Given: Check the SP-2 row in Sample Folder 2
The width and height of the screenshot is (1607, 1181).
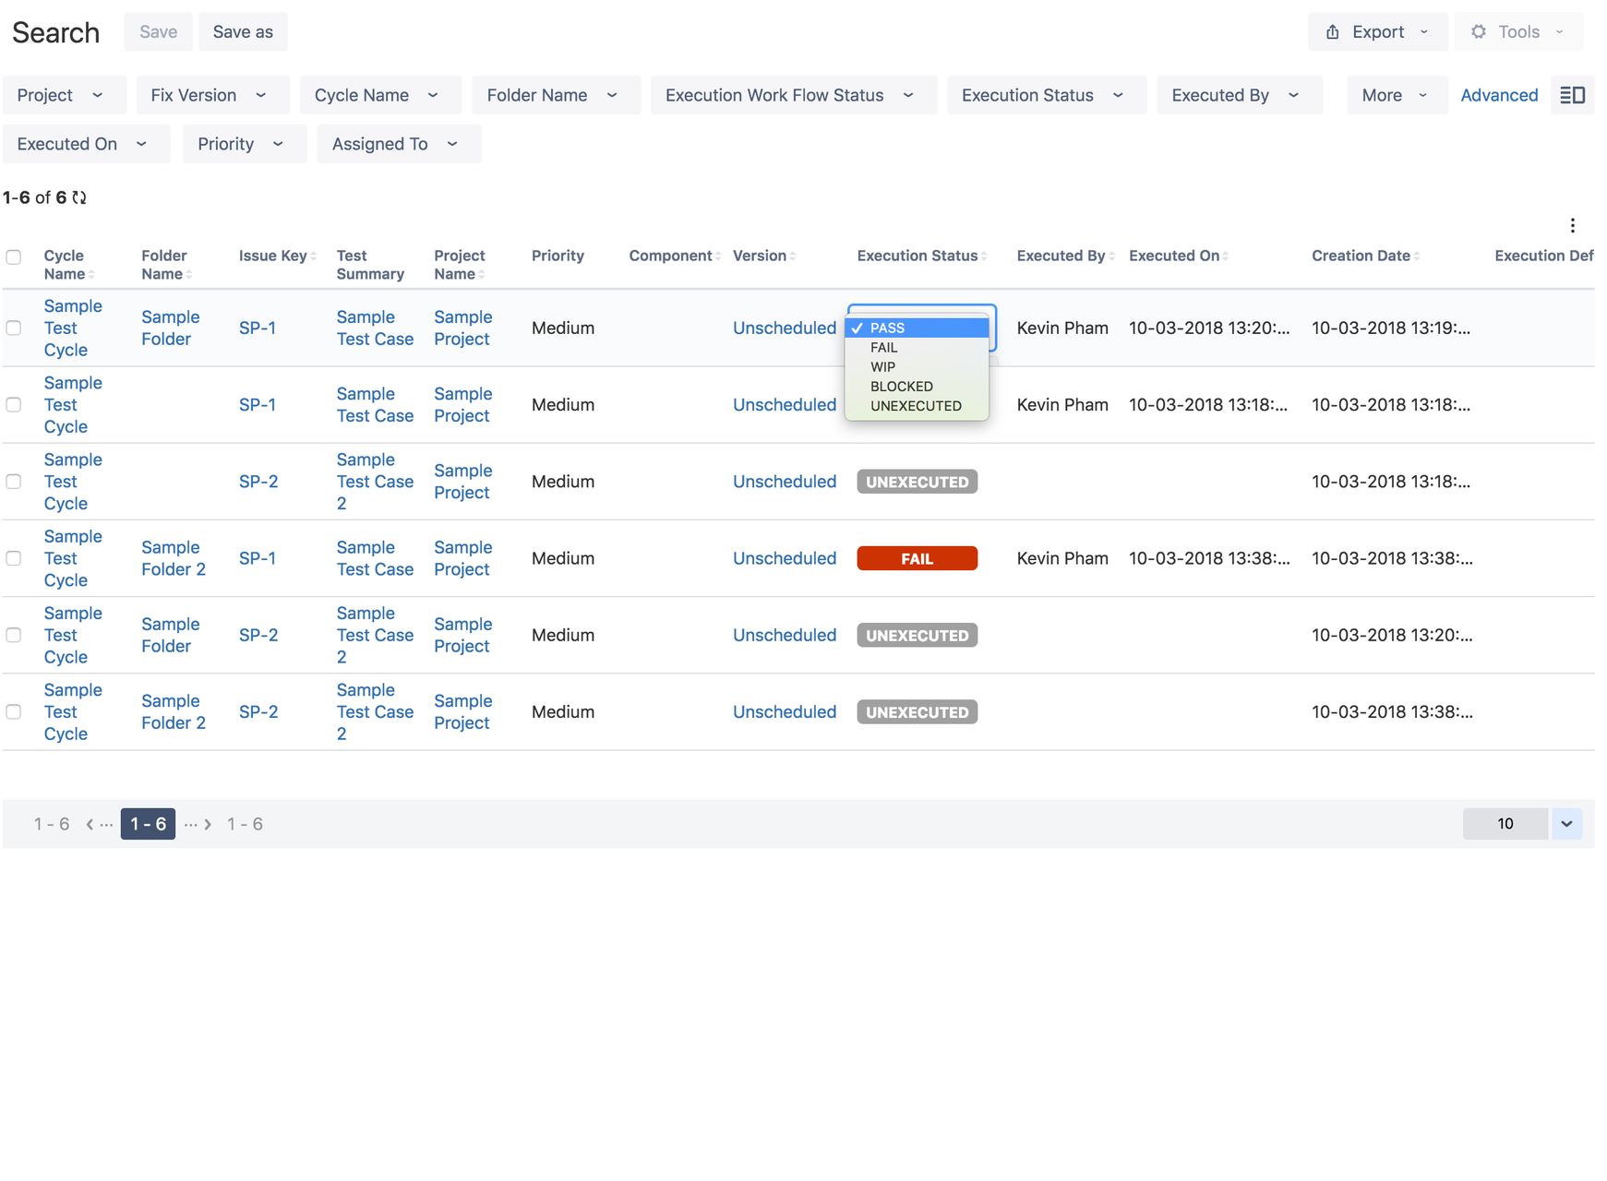Looking at the screenshot, I should coord(14,712).
